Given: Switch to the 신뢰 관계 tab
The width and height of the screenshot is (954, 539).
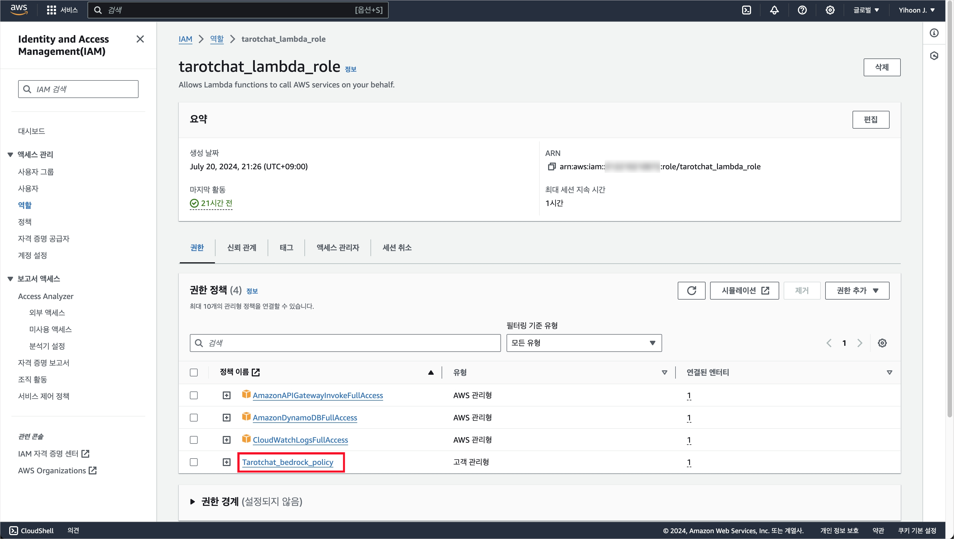Looking at the screenshot, I should coord(242,248).
